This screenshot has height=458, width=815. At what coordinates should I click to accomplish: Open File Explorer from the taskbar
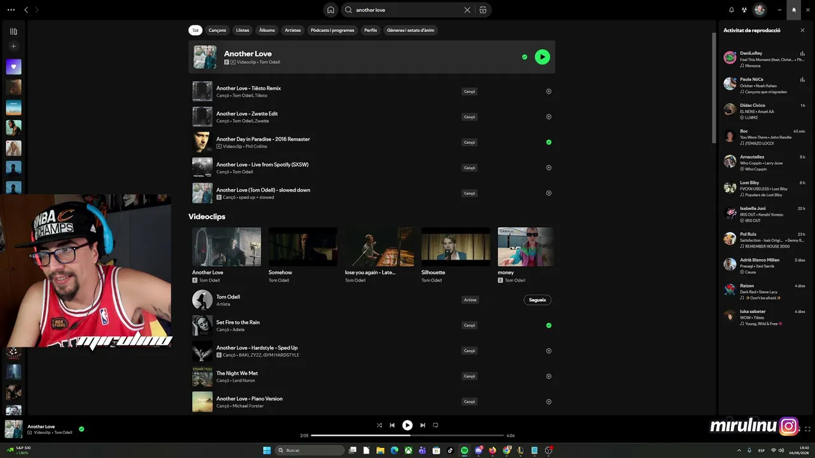(x=381, y=450)
